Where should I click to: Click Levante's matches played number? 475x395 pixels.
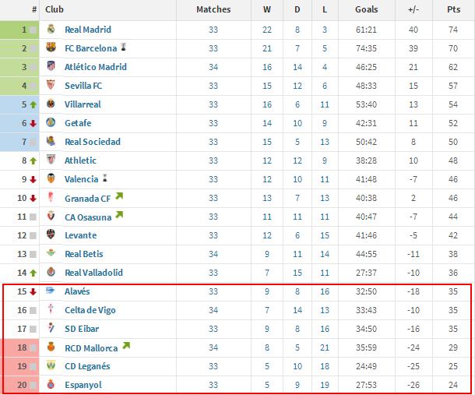(213, 235)
